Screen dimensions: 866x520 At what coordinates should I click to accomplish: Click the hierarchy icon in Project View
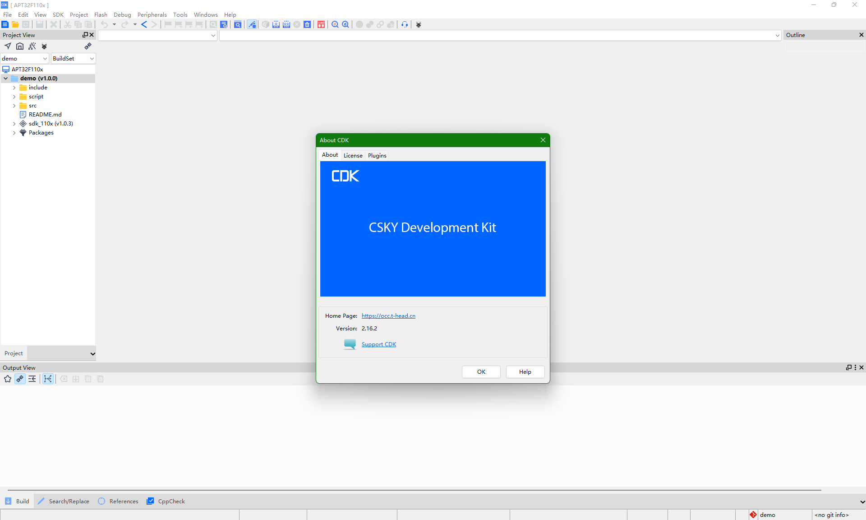click(32, 46)
